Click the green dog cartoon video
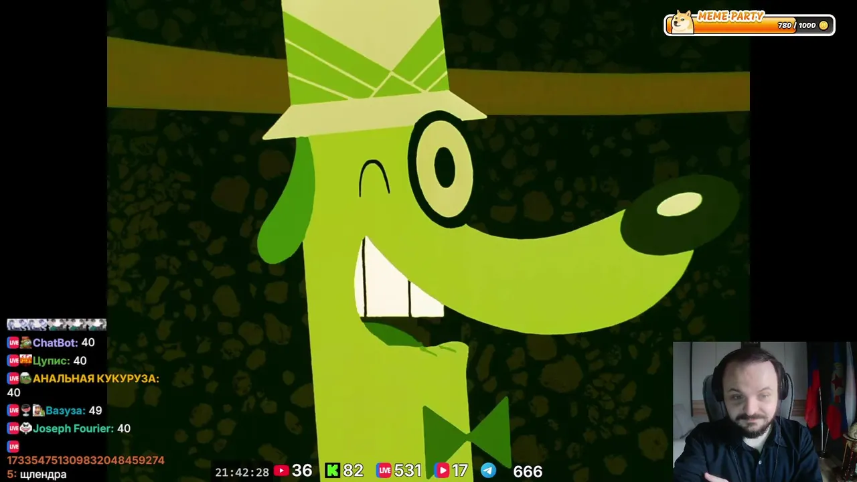857x482 pixels. click(x=428, y=241)
